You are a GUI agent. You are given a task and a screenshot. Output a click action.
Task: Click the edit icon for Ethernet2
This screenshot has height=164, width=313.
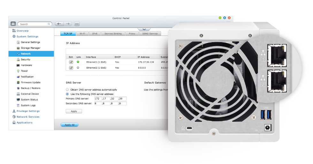coord(71,68)
